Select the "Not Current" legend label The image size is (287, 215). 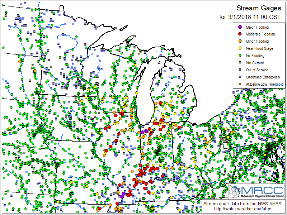pos(255,63)
